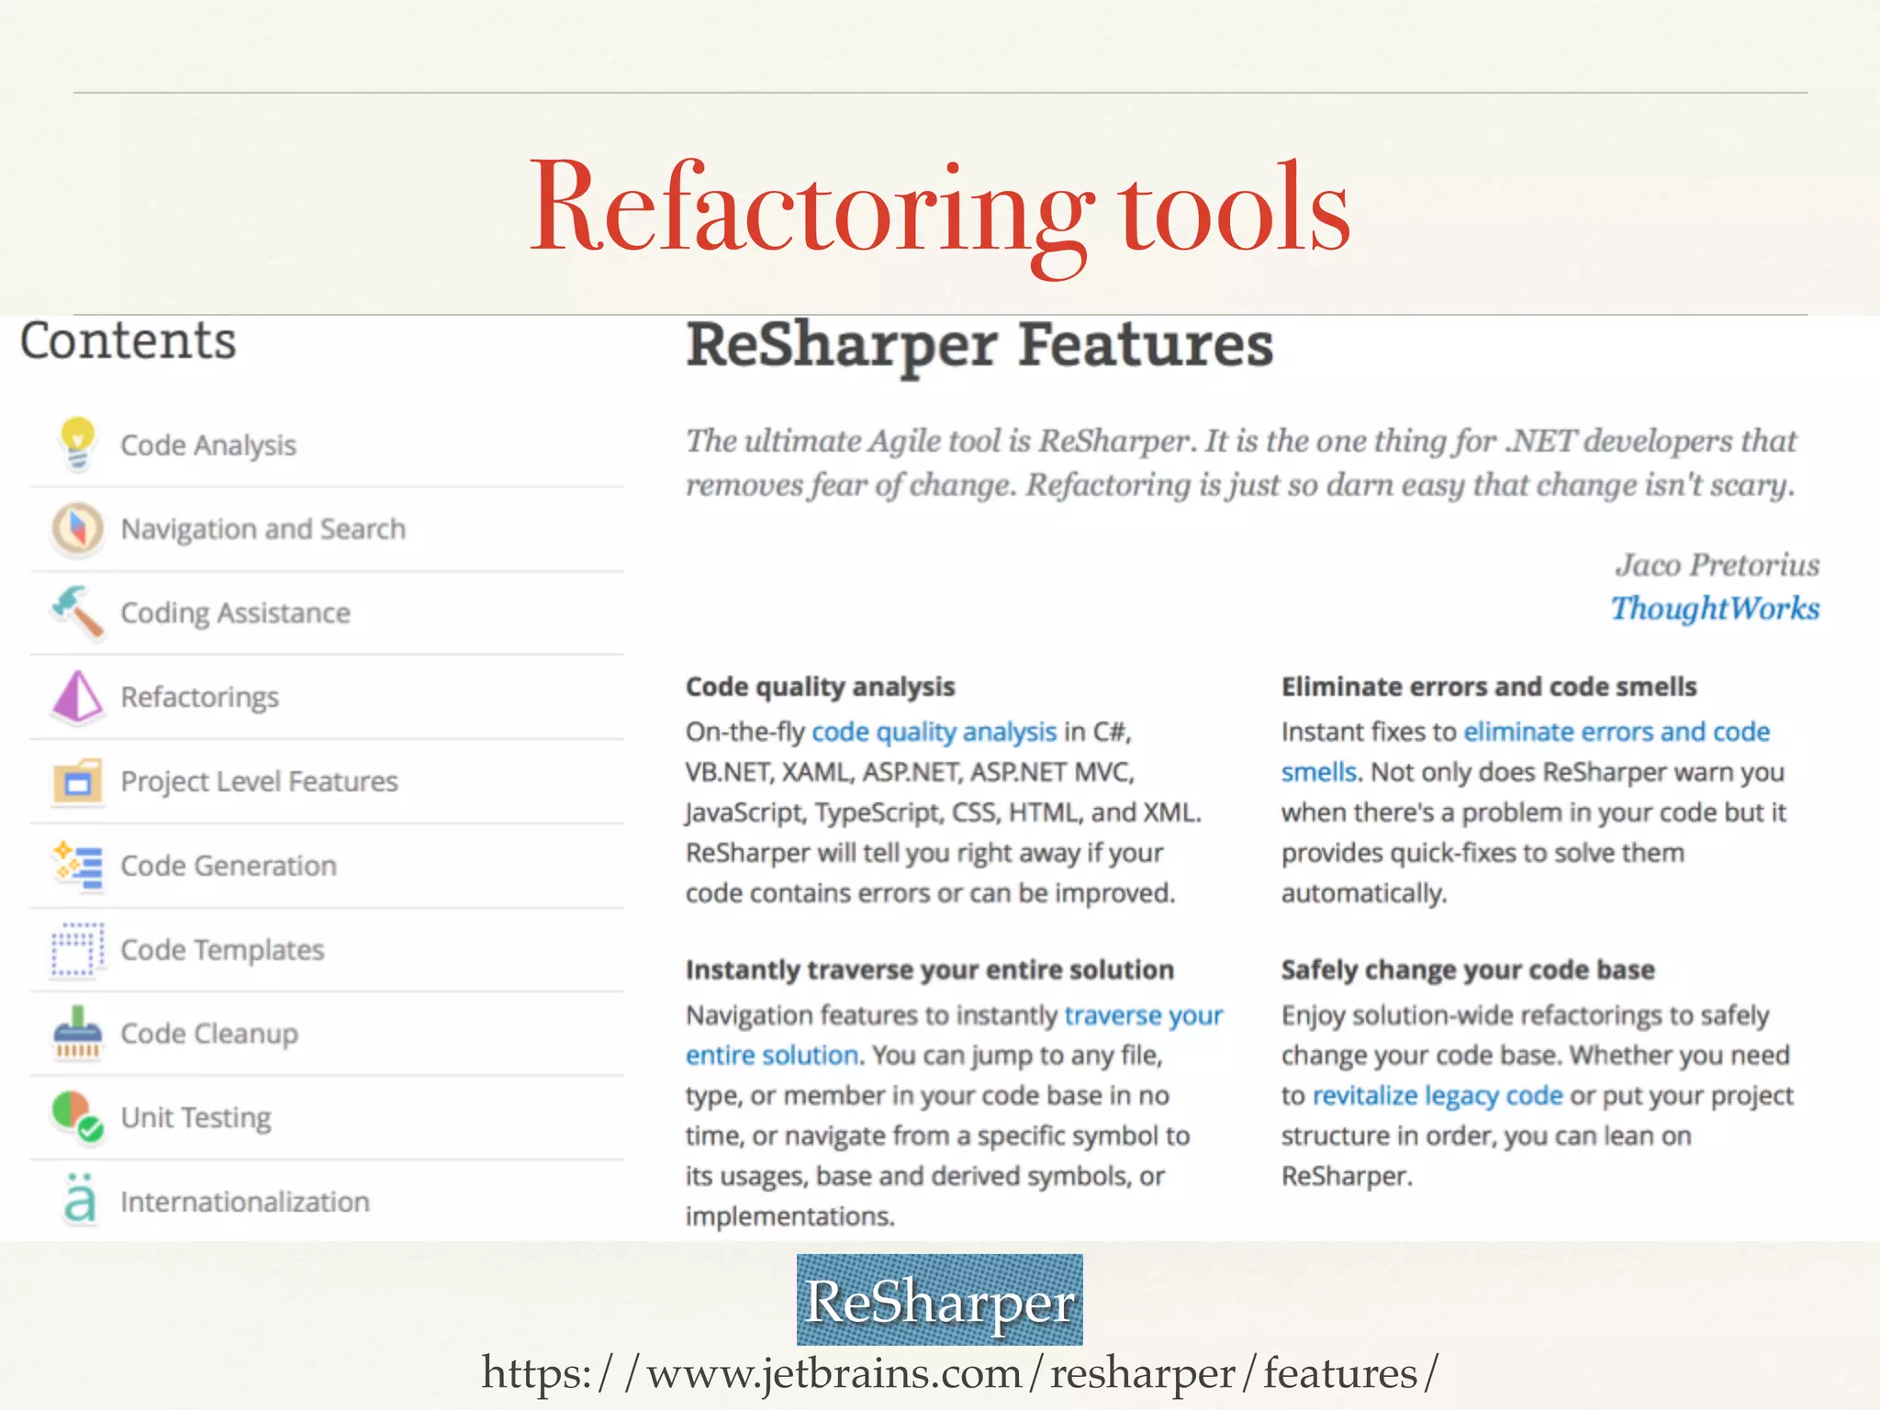Click the ReSharper Features heading

(979, 346)
